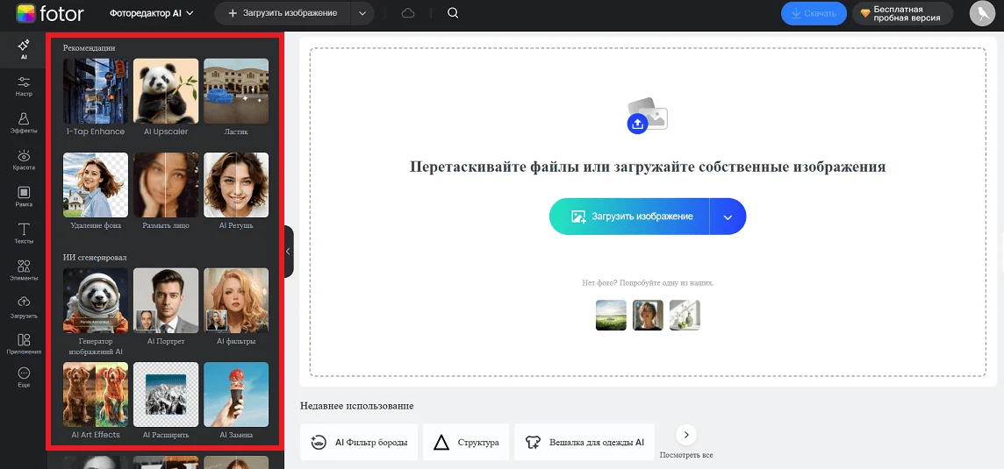1004x469 pixels.
Task: Open the AI tools sidebar tab
Action: [24, 48]
